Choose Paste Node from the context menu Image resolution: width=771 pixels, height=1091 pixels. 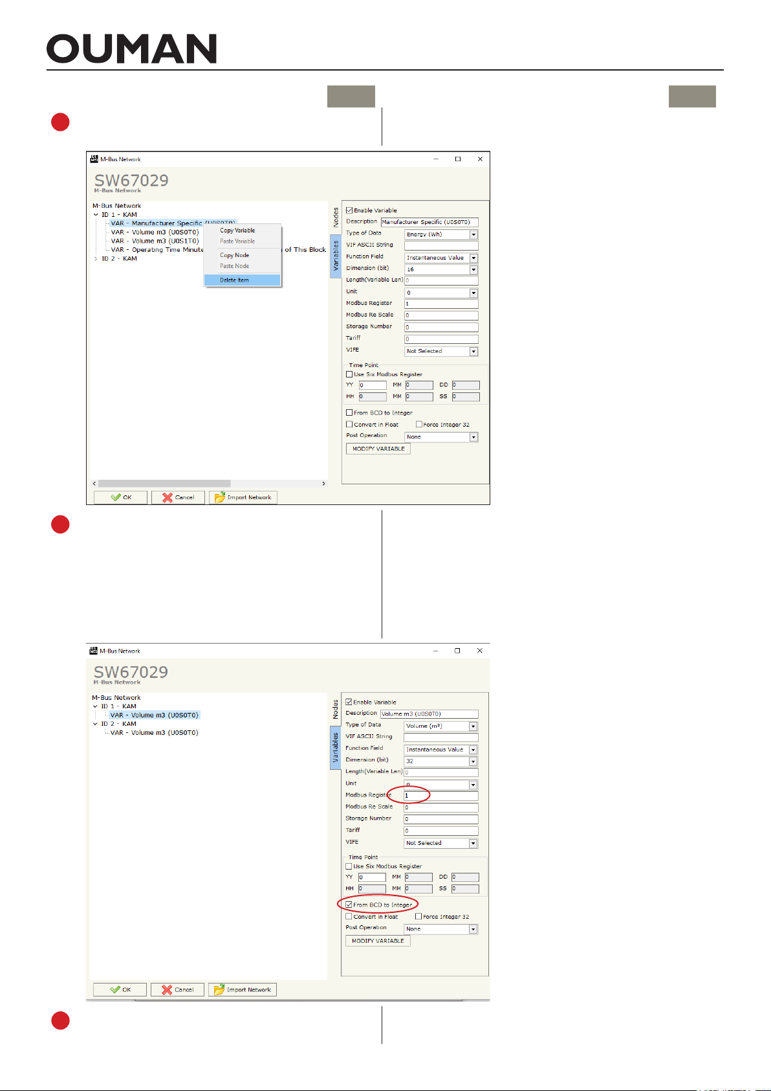point(234,266)
